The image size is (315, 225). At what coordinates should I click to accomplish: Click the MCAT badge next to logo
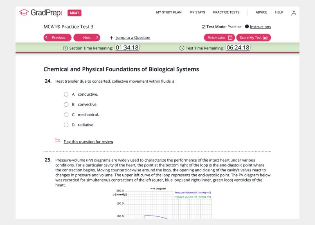click(x=74, y=13)
